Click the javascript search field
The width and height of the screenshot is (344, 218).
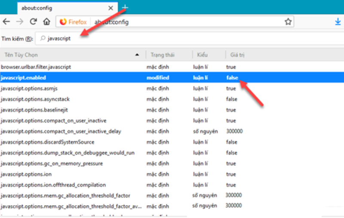point(190,39)
